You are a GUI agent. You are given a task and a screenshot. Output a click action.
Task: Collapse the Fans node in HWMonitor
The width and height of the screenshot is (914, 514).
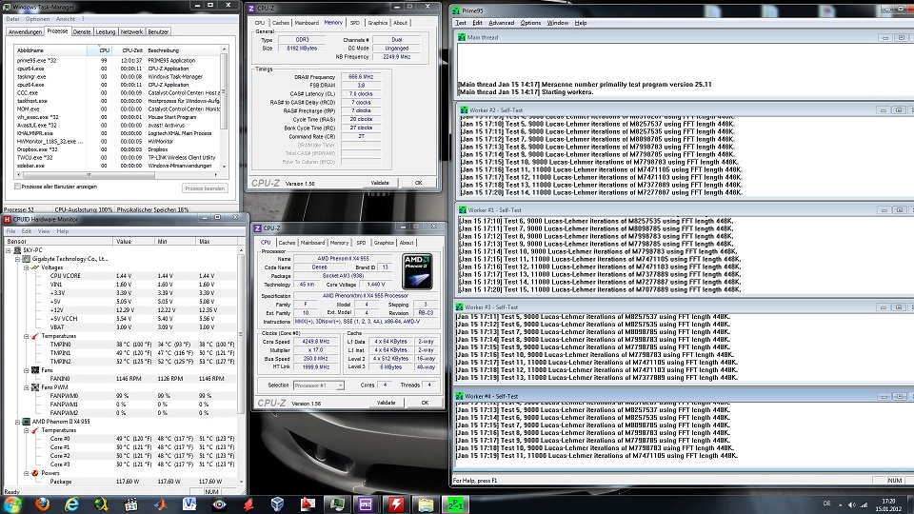(27, 370)
